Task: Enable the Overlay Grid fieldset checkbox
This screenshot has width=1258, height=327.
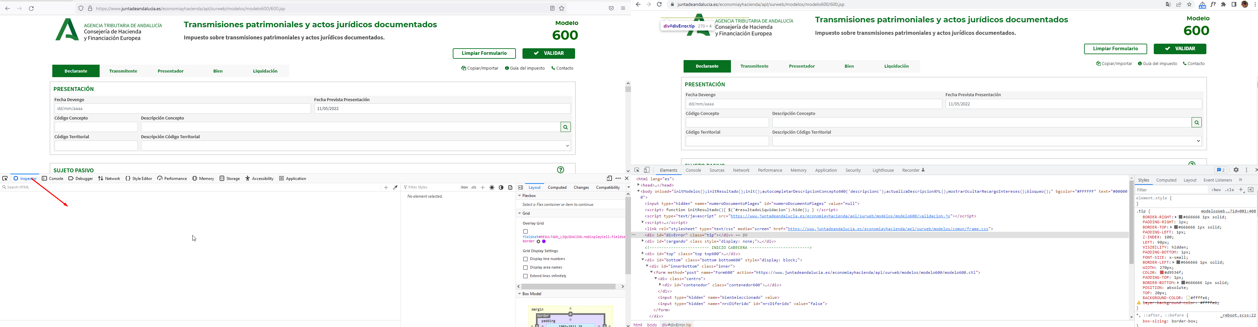Action: pyautogui.click(x=525, y=231)
